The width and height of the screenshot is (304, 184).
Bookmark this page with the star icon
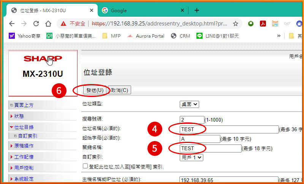[x=236, y=24]
